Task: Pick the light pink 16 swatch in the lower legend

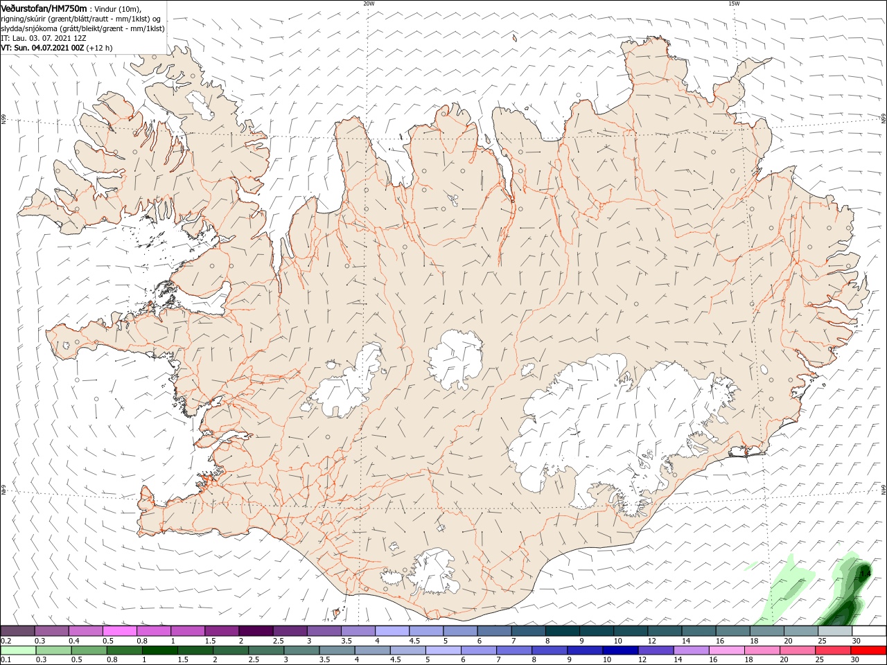Action: tap(727, 650)
